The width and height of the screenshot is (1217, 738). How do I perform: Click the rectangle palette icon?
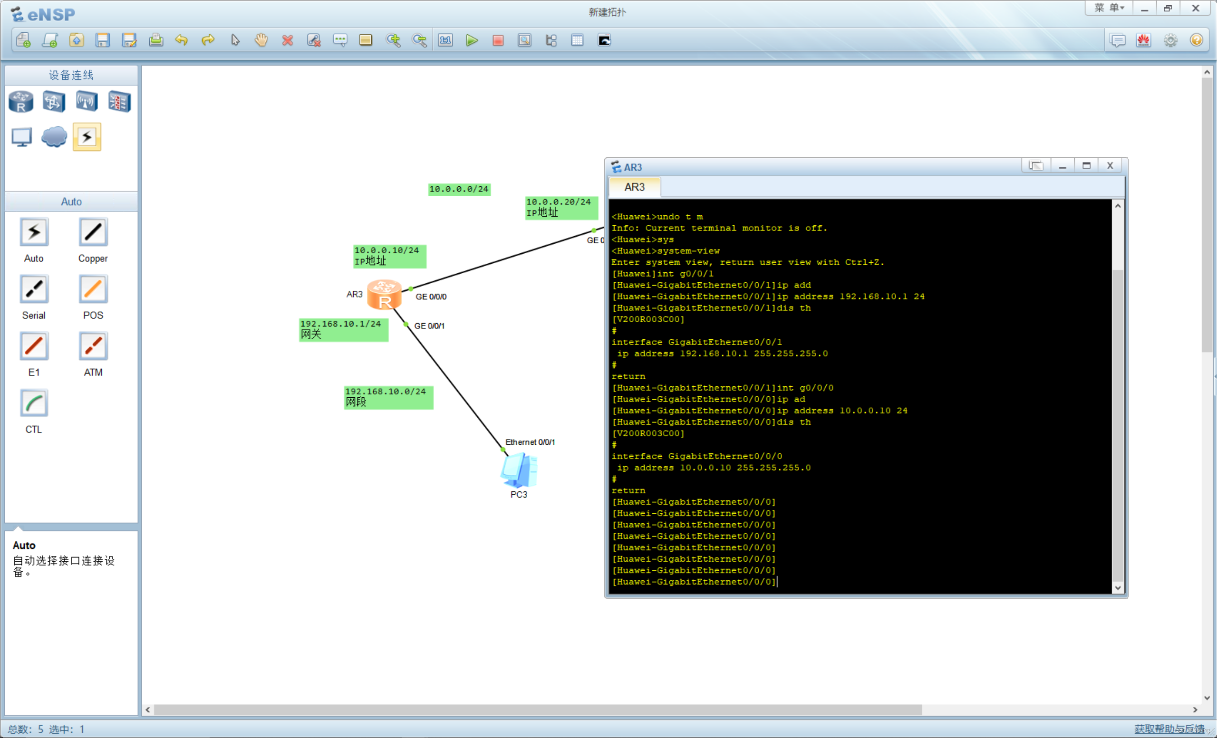(366, 40)
